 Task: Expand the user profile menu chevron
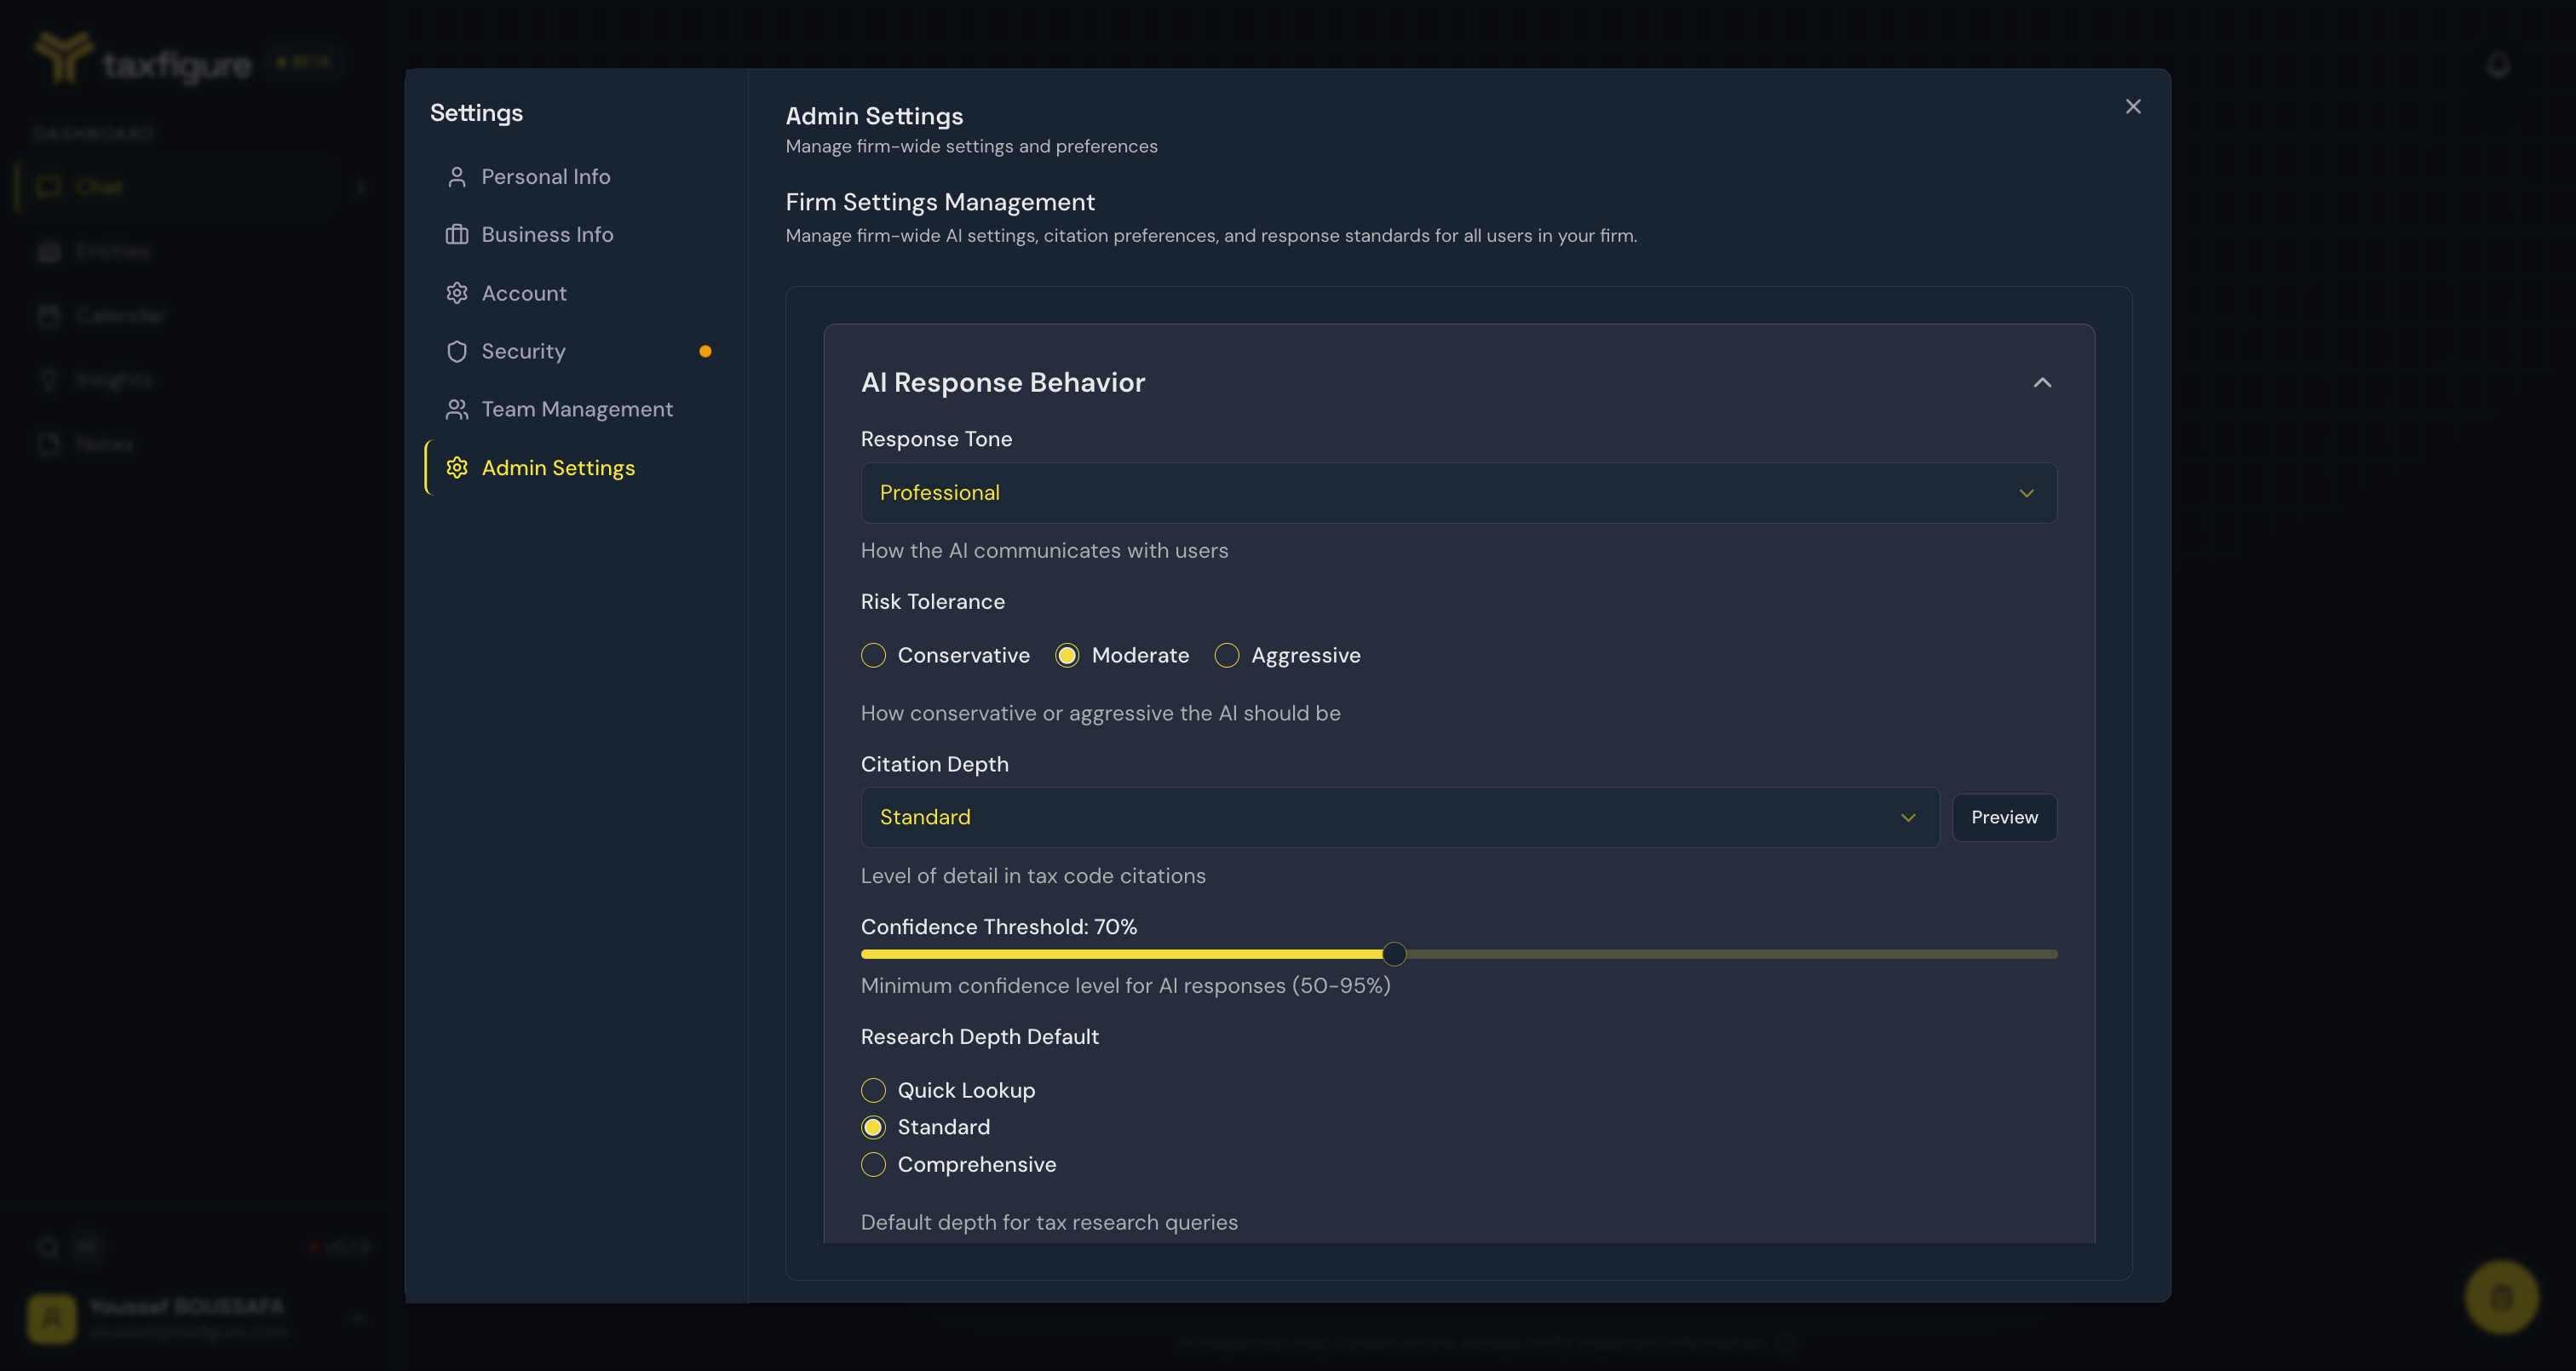(357, 1318)
